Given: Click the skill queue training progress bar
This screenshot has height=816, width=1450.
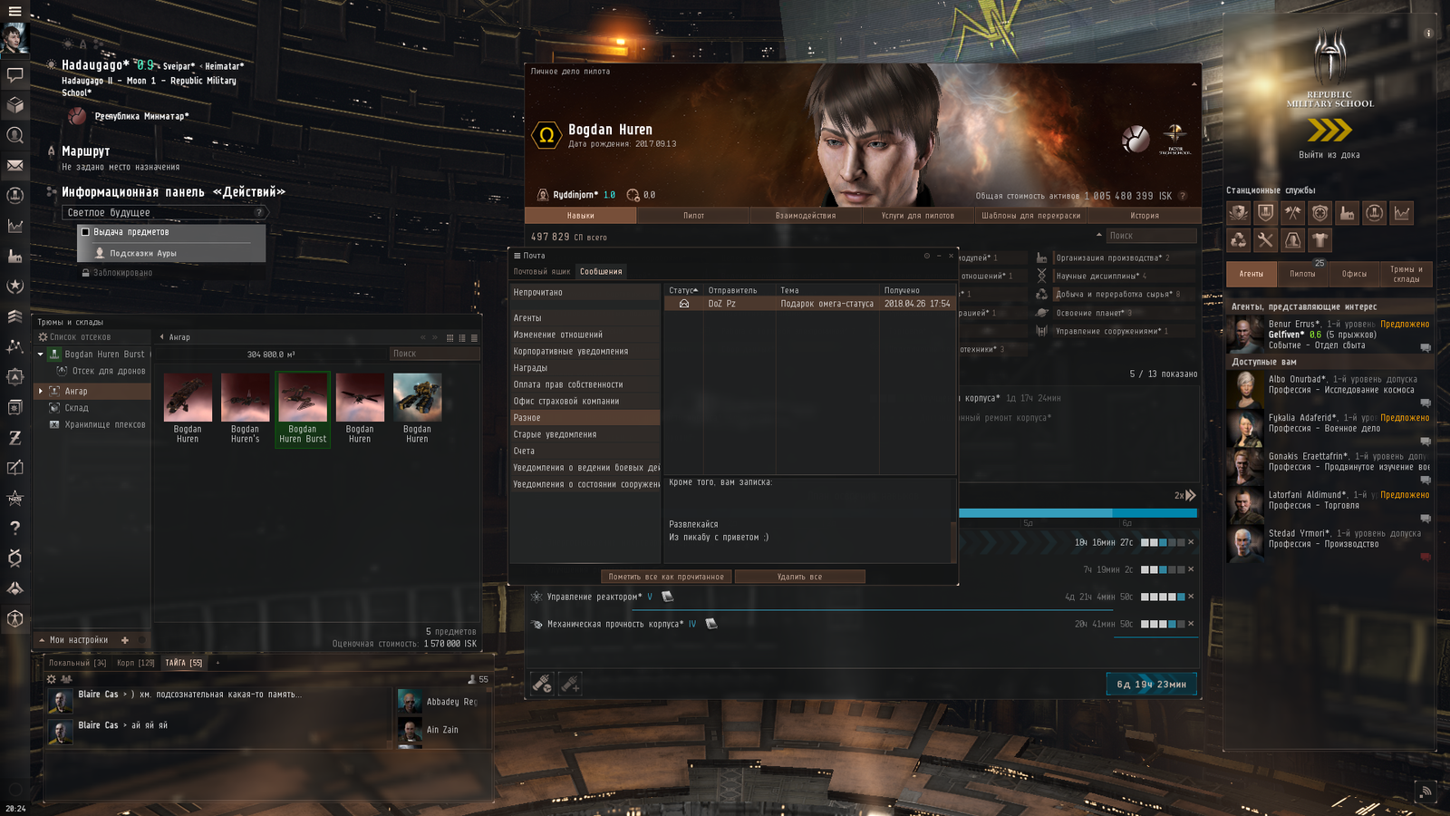Looking at the screenshot, I should pyautogui.click(x=1078, y=513).
